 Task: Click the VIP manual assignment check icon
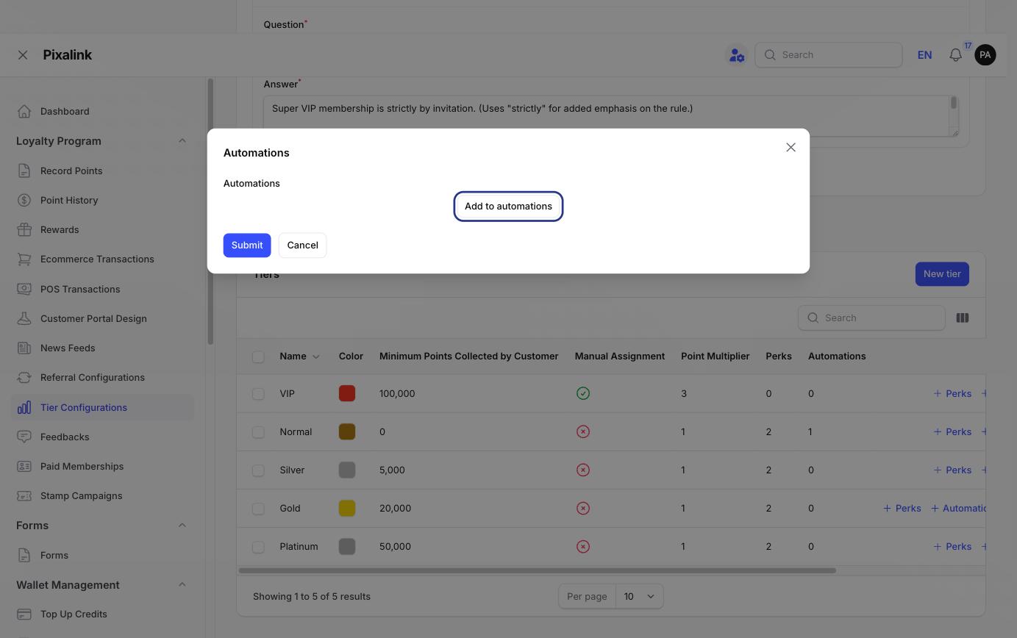pos(583,394)
